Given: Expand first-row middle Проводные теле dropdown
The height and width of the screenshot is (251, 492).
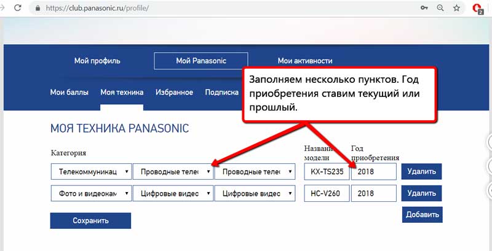Looking at the screenshot, I should tap(173, 171).
